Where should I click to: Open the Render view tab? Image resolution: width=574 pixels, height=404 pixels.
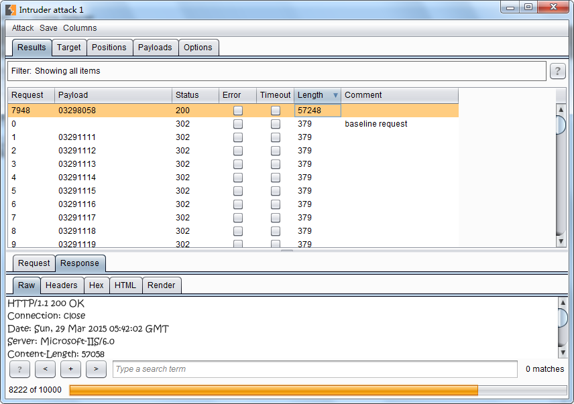[x=162, y=285]
